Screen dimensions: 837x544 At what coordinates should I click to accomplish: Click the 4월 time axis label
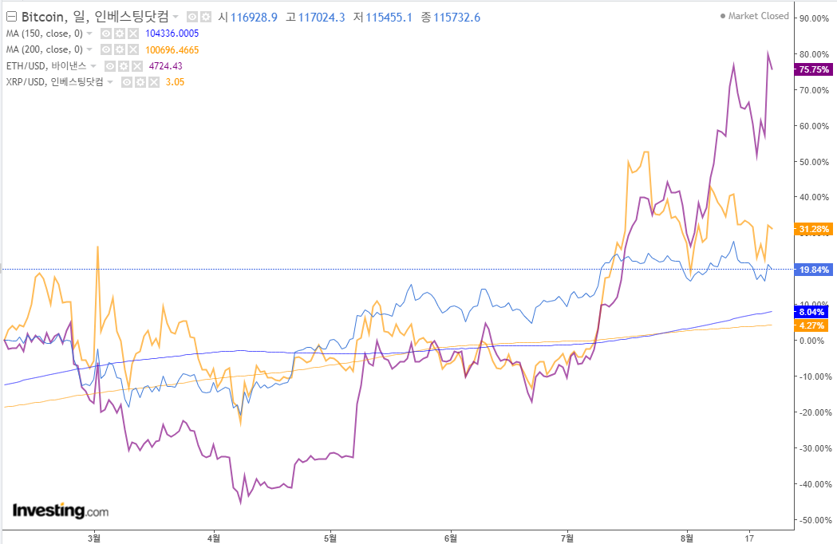(214, 538)
